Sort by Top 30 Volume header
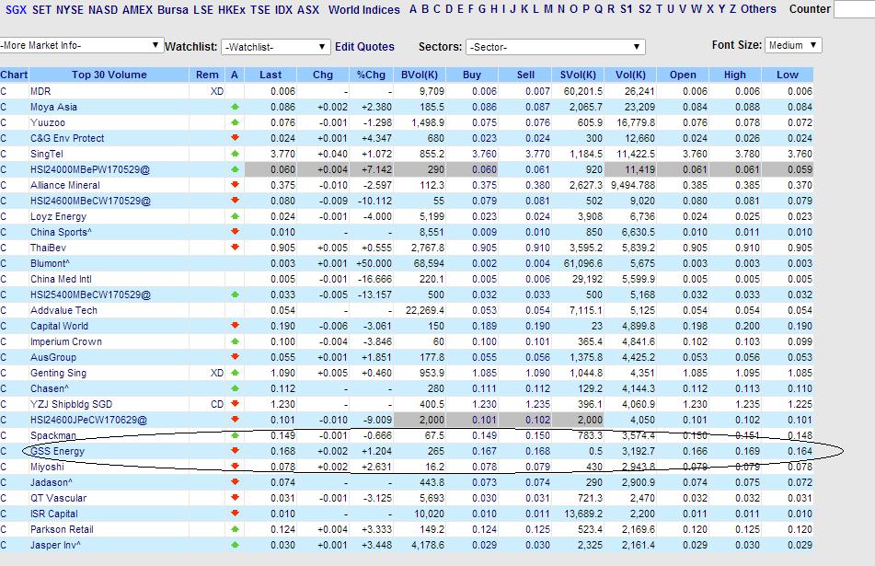The height and width of the screenshot is (566, 875). [109, 75]
